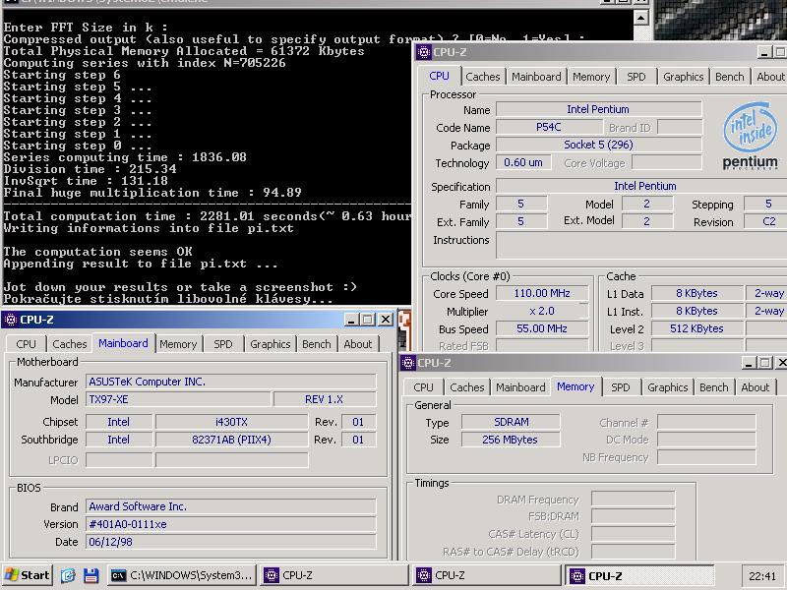
Task: Click BIOS Date field 06/12/98
Action: coord(231,542)
